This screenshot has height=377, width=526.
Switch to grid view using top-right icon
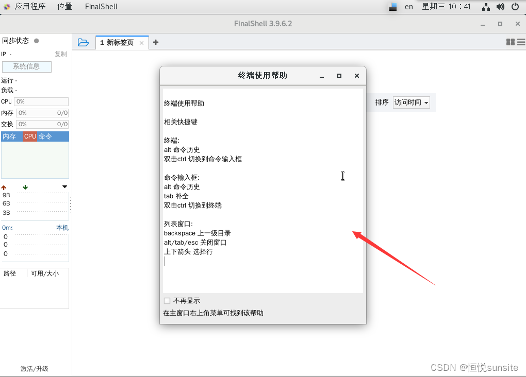click(509, 42)
